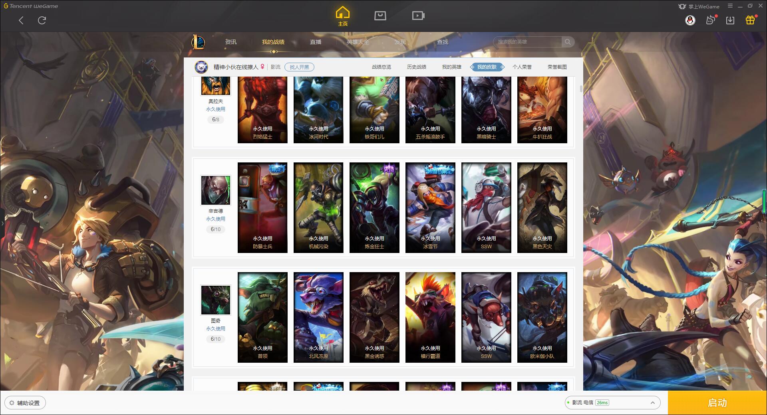Click the 启动 launch button
Image resolution: width=767 pixels, height=415 pixels.
(717, 403)
